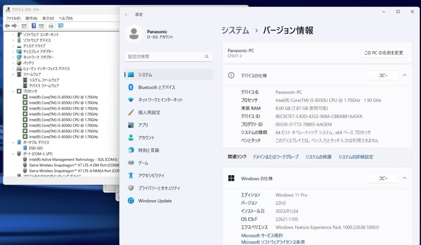Screen dimensions: 421x245
Task: Open ネットワークとインターネット settings
Action: tap(168, 100)
